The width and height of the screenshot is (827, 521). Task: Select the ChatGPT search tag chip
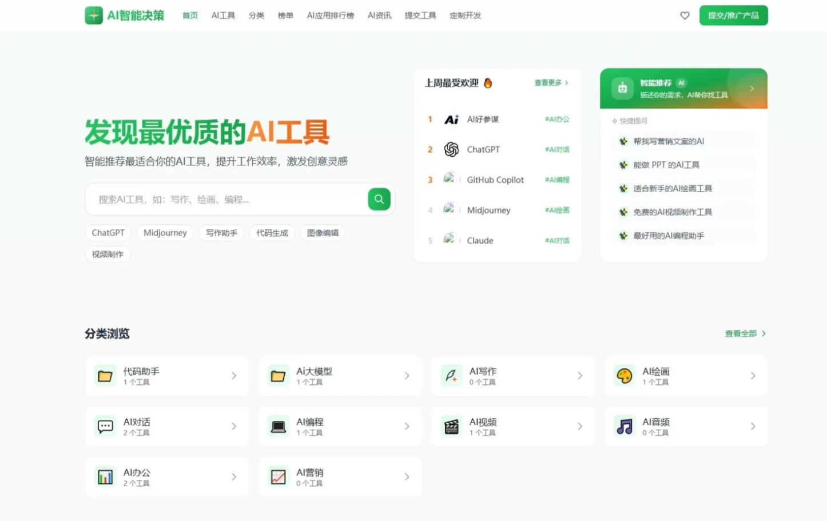pyautogui.click(x=108, y=233)
